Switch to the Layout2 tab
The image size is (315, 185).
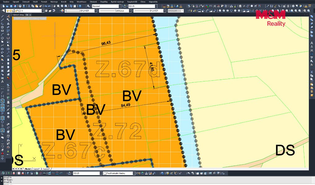pos(46,169)
